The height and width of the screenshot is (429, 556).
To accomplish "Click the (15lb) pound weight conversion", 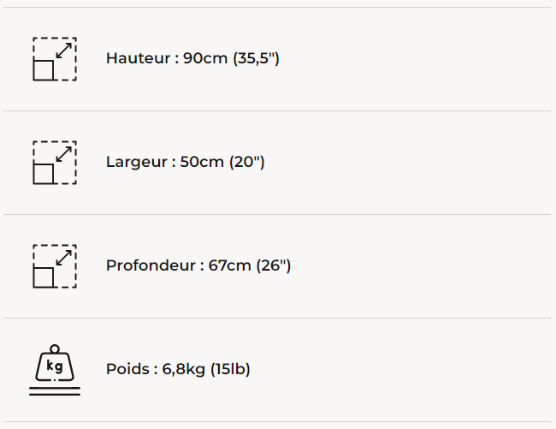I will click(230, 369).
